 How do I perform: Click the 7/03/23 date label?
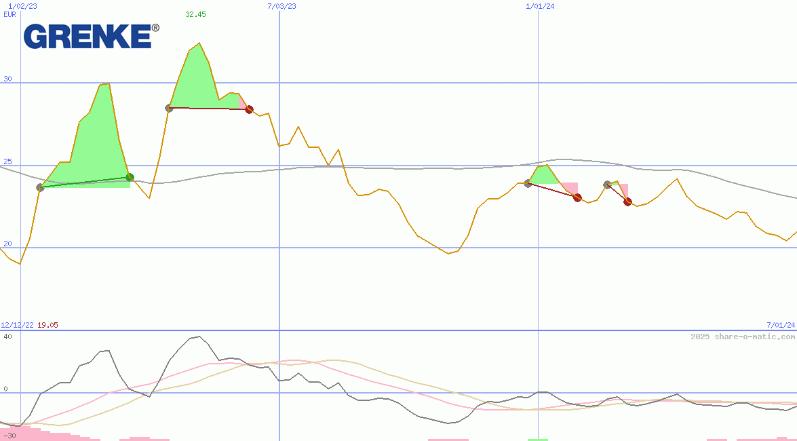point(281,6)
